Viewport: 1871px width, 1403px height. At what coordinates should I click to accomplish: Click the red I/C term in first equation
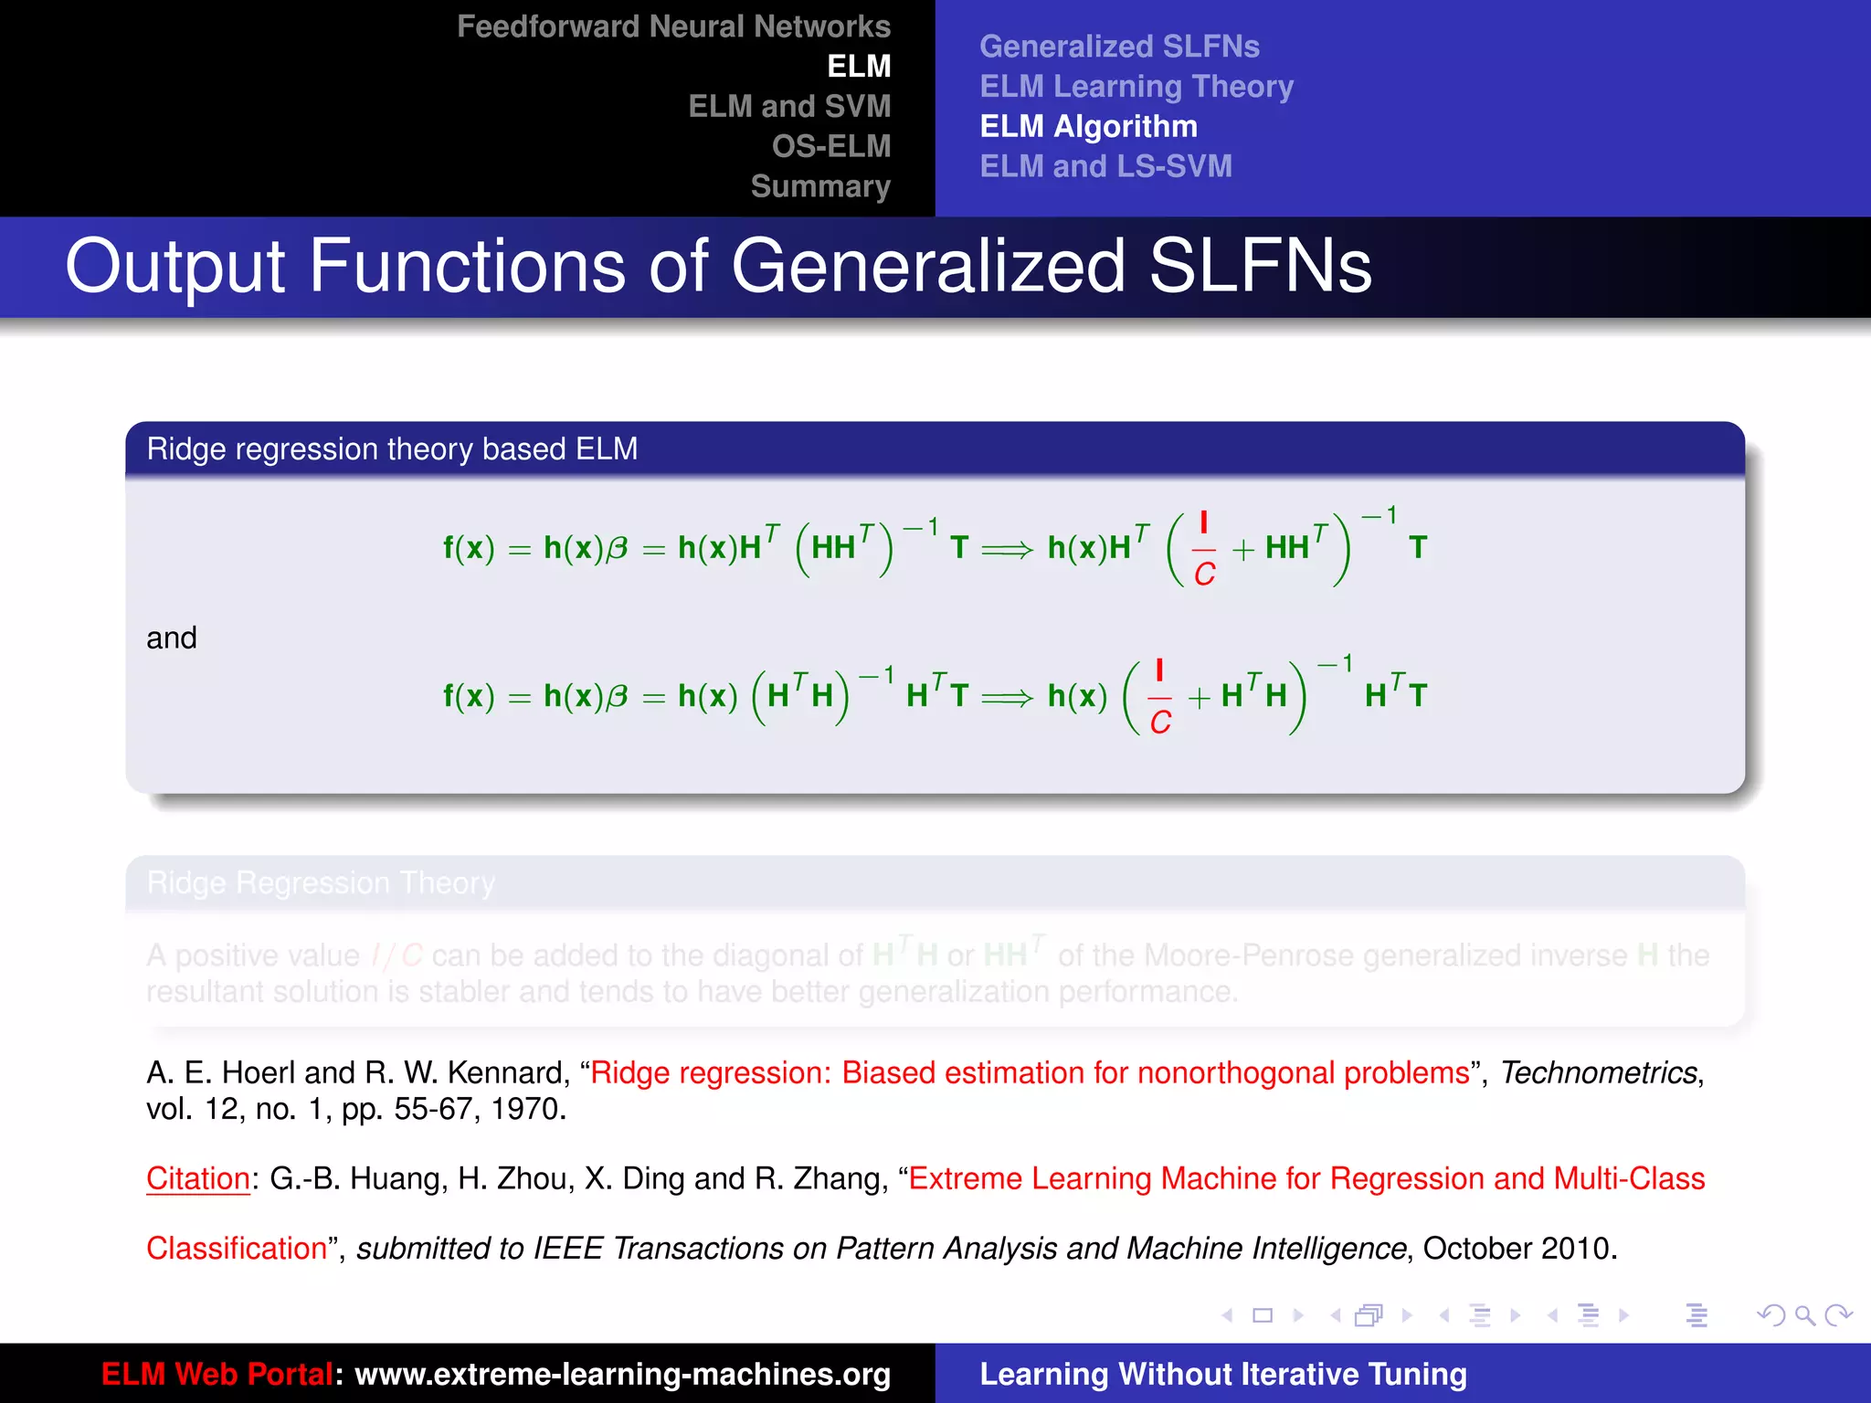[1204, 548]
